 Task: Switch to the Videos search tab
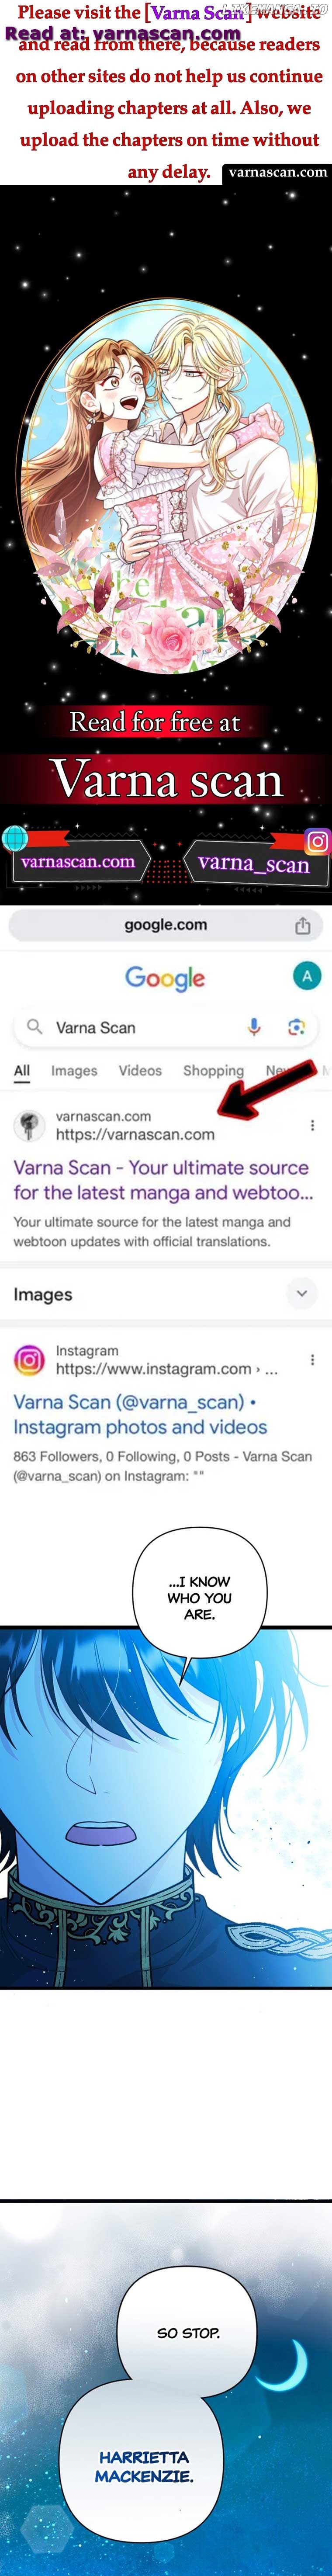(x=140, y=1070)
